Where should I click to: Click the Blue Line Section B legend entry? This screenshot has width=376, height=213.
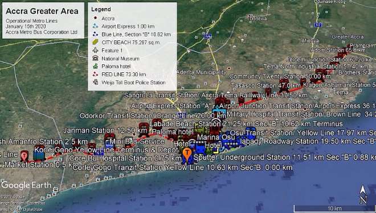point(132,34)
